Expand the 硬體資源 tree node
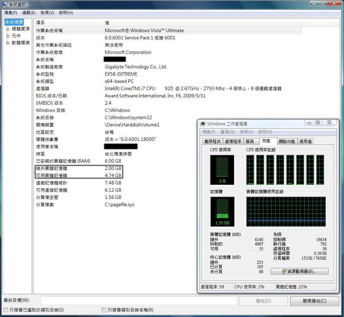Image resolution: width=344 pixels, height=317 pixels. [x=8, y=29]
